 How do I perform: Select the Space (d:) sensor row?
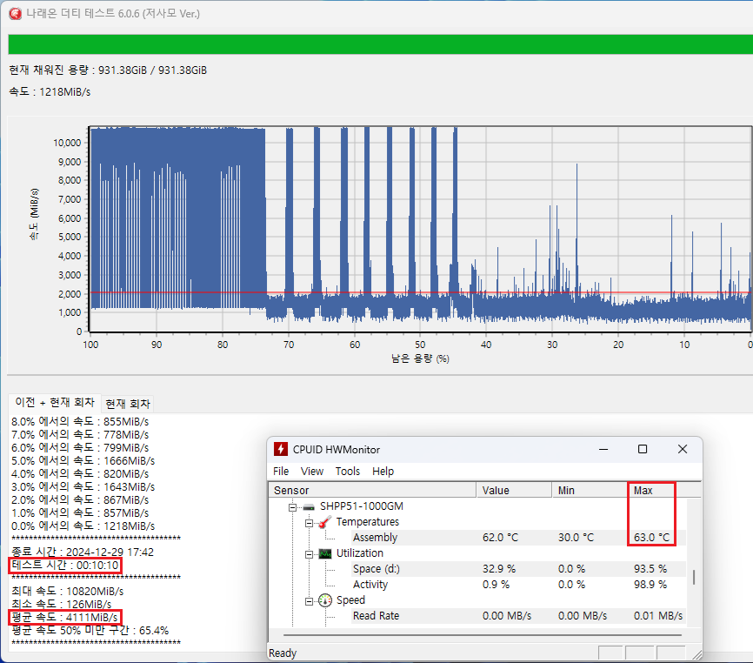[518, 569]
